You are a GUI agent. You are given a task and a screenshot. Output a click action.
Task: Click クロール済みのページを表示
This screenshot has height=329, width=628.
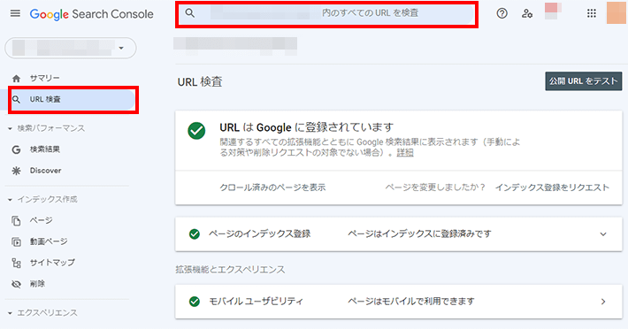(x=272, y=187)
